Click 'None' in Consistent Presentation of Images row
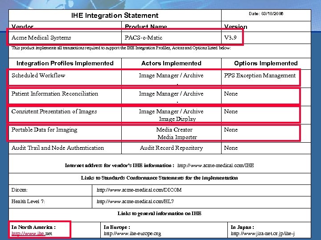 pyautogui.click(x=231, y=112)
